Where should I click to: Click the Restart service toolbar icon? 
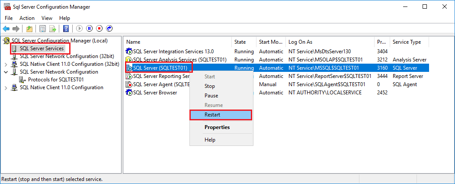(109, 29)
